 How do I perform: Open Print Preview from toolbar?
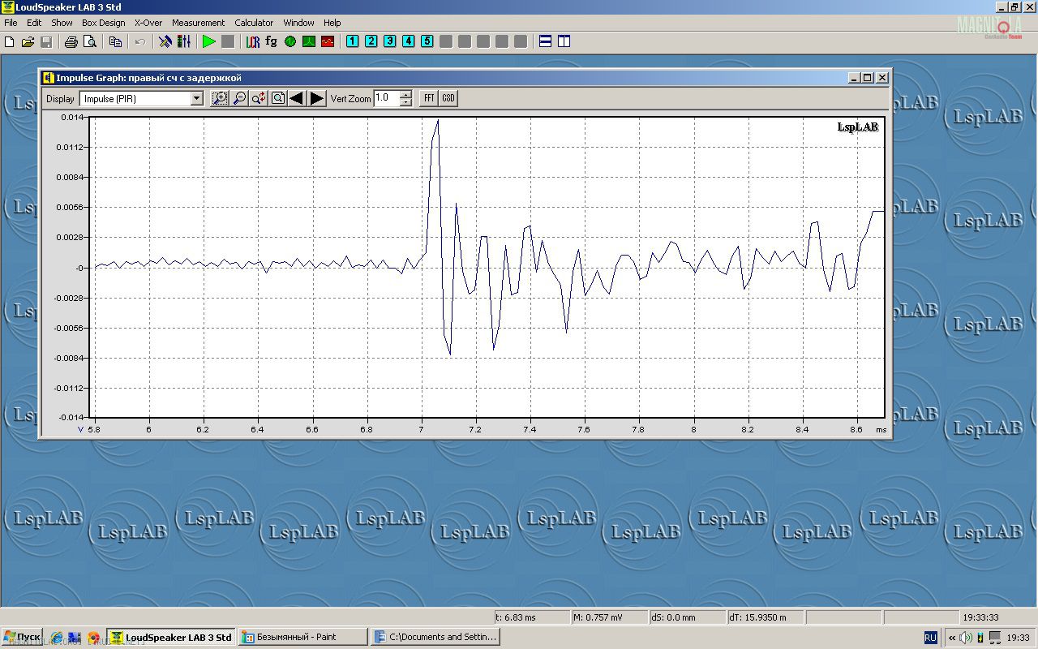point(90,41)
